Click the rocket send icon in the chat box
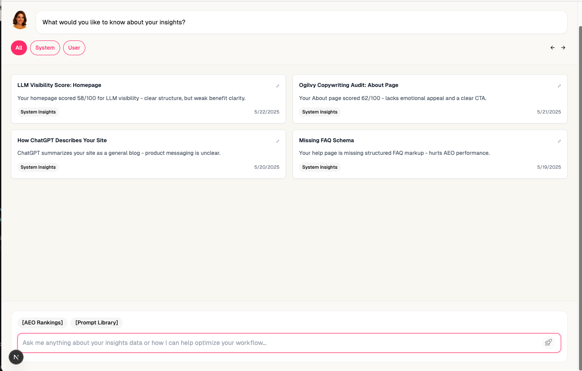Screen dimensions: 582x371 tap(548, 343)
